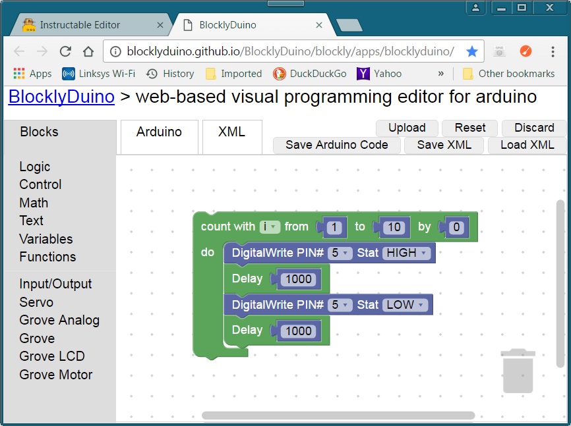Click the Discard button
This screenshot has width=571, height=426.
coord(534,128)
